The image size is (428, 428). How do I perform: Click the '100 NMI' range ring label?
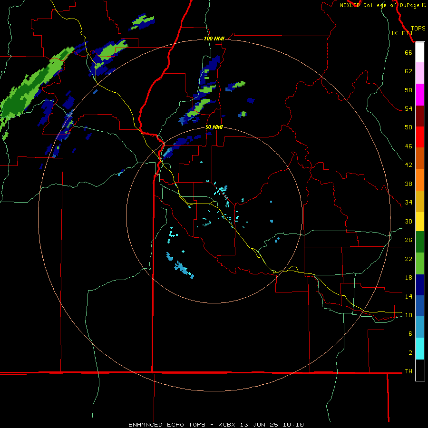(214, 39)
